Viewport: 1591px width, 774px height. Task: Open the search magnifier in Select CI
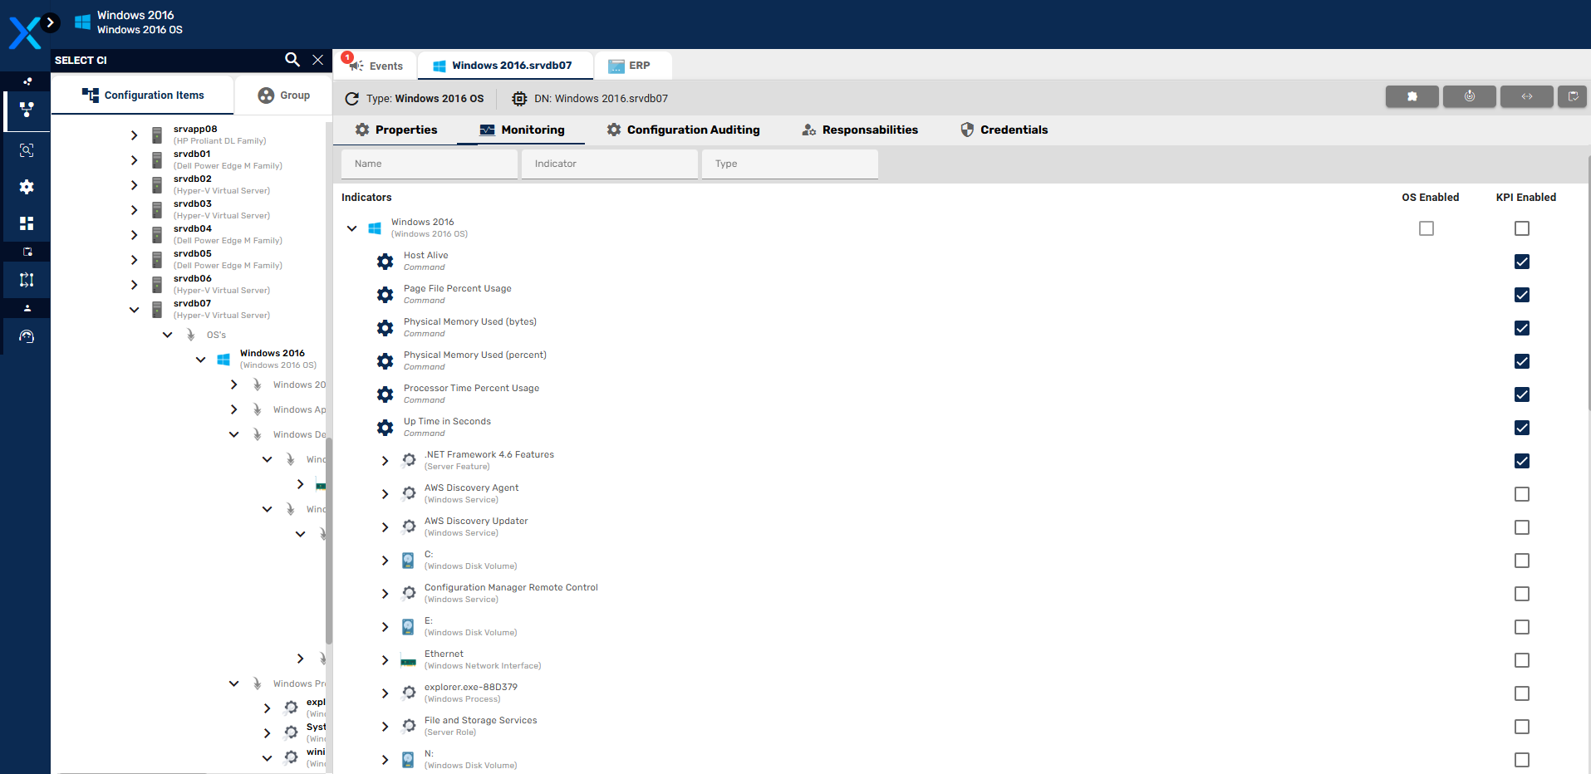click(292, 60)
